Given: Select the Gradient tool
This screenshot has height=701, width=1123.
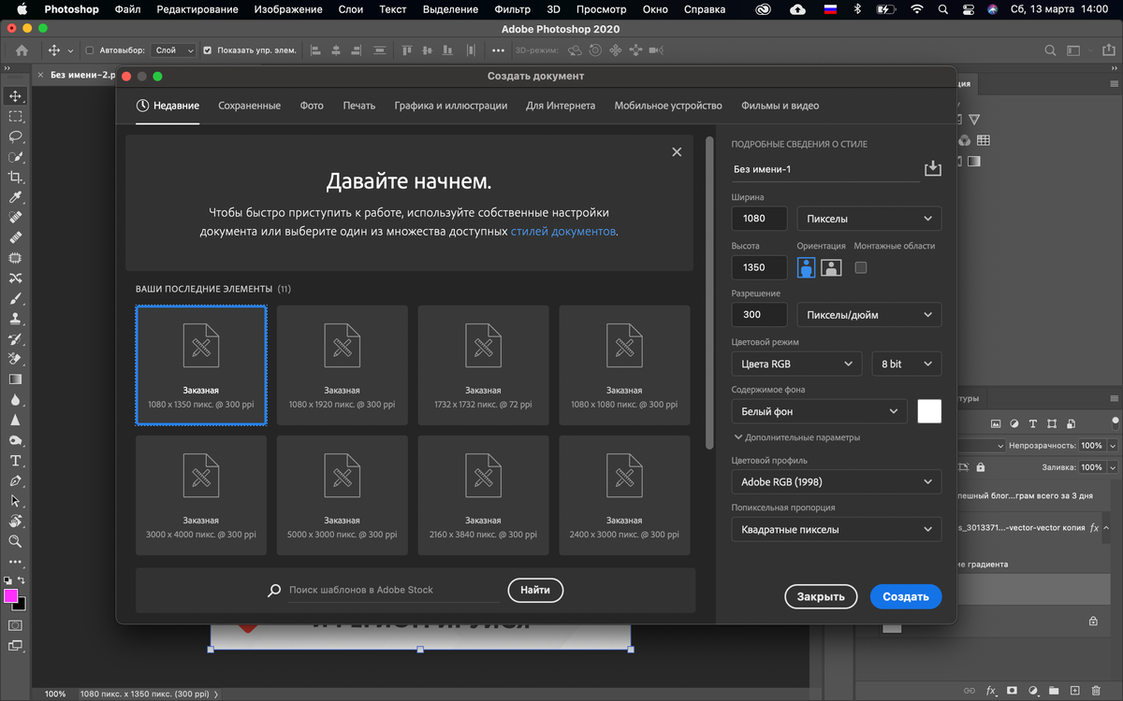Looking at the screenshot, I should (15, 379).
